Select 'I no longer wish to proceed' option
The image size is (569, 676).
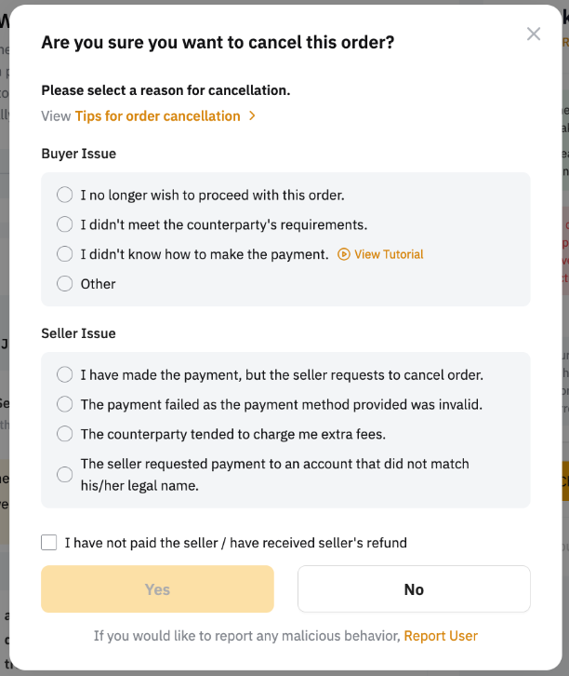[x=64, y=195]
